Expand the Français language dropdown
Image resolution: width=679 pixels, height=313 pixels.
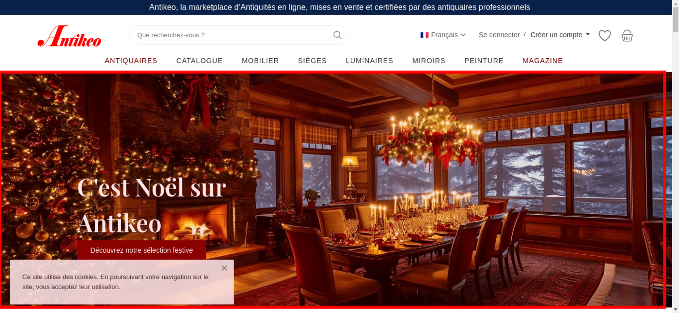pyautogui.click(x=443, y=35)
